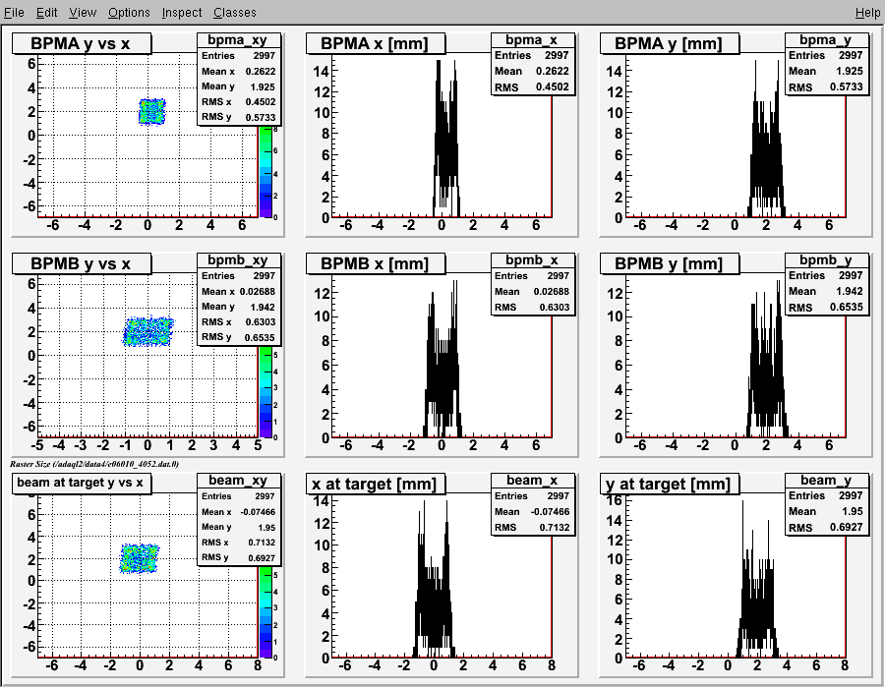Select the BPMB x [mm] title box
Viewport: 885px width, 688px height.
[375, 263]
